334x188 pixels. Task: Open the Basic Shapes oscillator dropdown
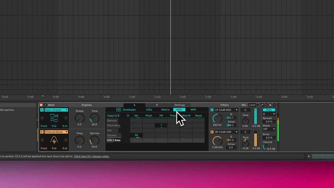[56, 110]
